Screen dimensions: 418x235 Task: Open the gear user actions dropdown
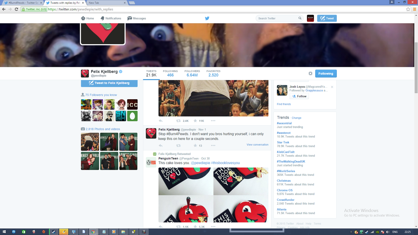pos(310,73)
